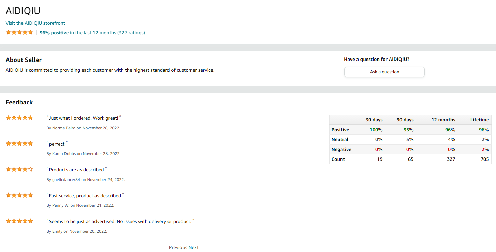
Task: Click the seller's customer service description text
Action: pyautogui.click(x=110, y=70)
